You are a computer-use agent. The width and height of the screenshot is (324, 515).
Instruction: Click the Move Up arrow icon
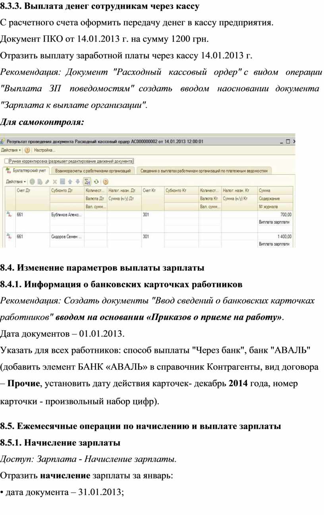click(x=69, y=181)
